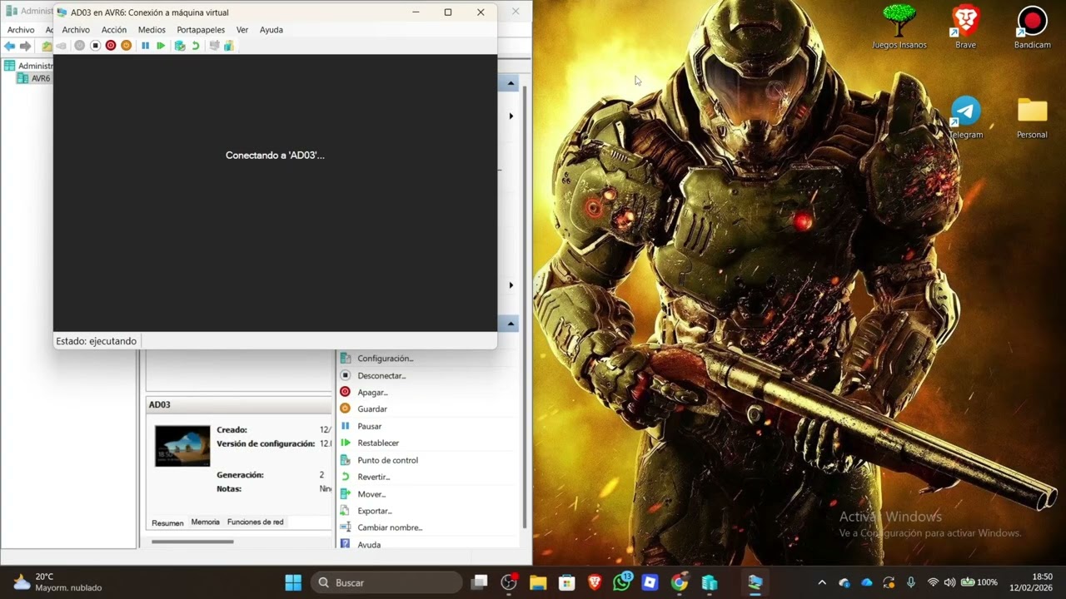
Task: Click Apagar in the Actions pane
Action: [x=373, y=393]
